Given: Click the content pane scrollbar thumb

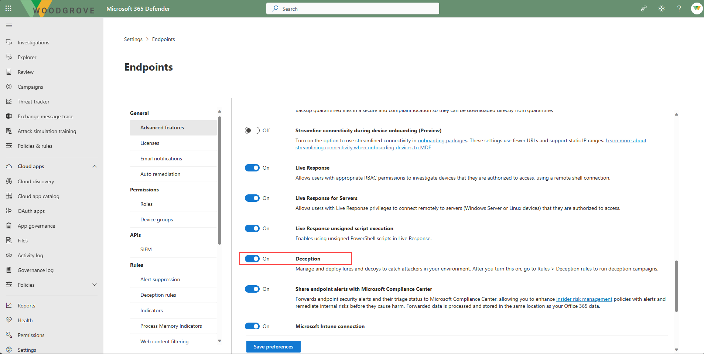Looking at the screenshot, I should point(676,286).
